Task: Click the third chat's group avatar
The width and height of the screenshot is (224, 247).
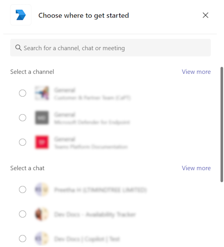Action: tap(42, 239)
